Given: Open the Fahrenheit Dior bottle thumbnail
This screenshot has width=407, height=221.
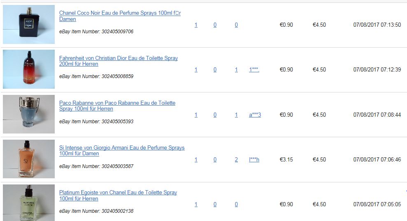Looking at the screenshot, I should [29, 69].
